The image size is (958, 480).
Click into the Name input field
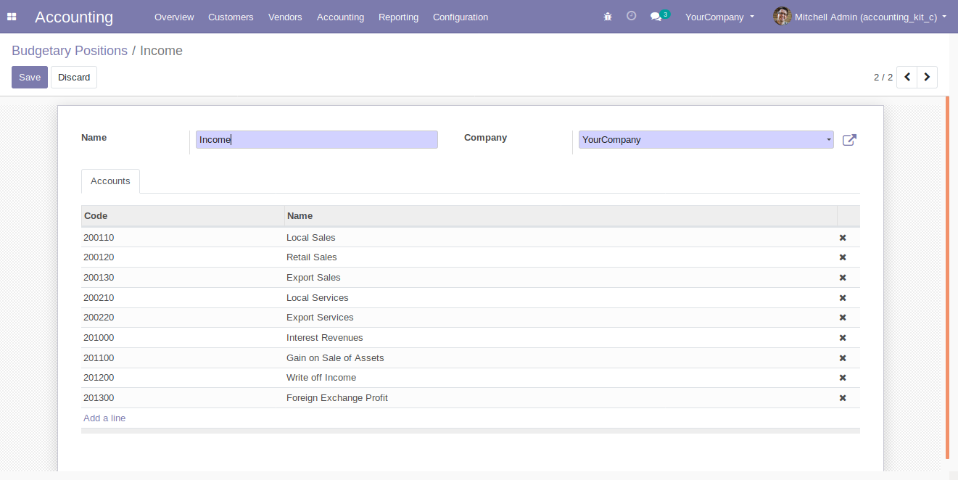[x=316, y=140]
